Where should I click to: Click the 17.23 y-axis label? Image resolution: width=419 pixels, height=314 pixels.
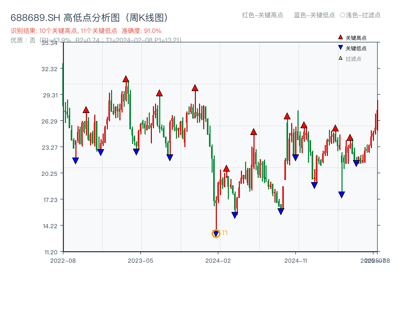click(50, 200)
